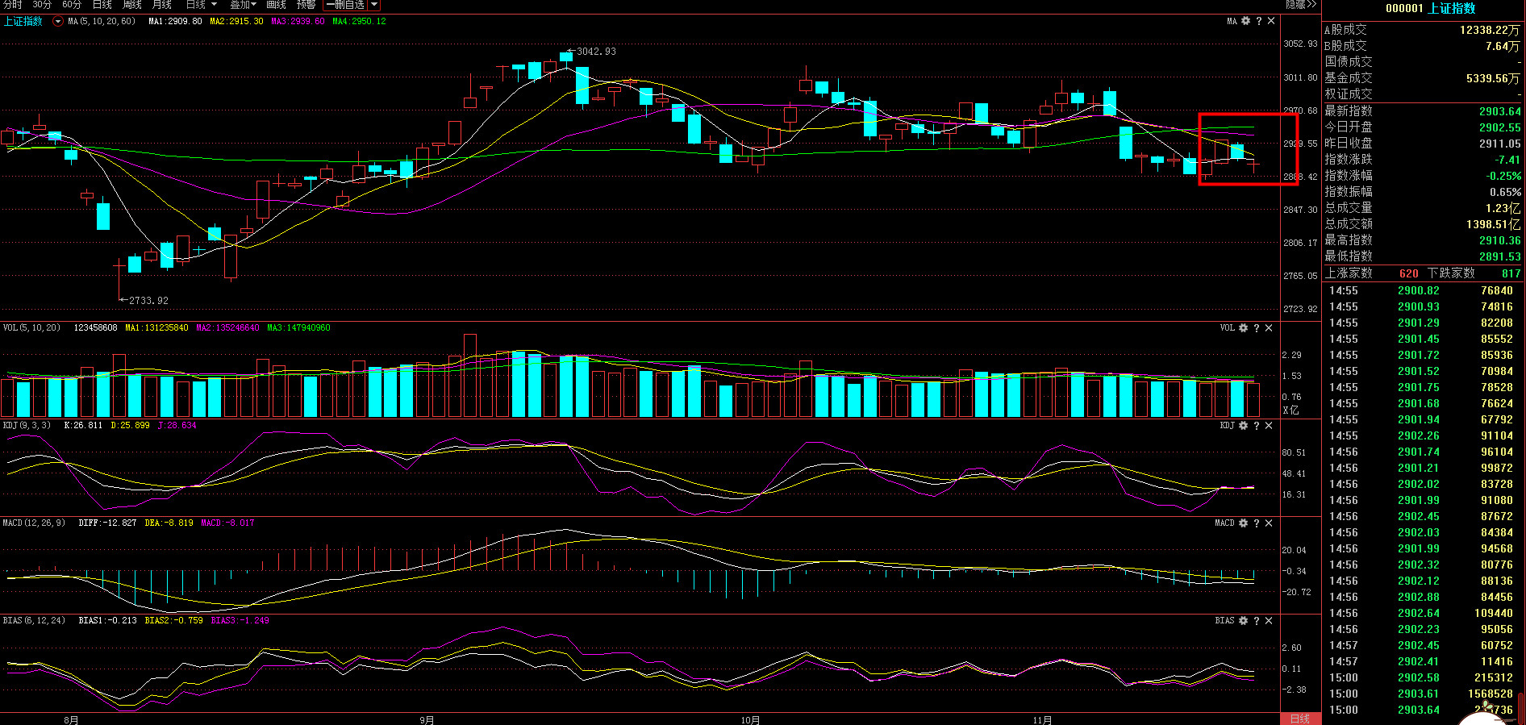Click the red 日线 label at bottom right
Screen dimensions: 1526x725
(1299, 719)
